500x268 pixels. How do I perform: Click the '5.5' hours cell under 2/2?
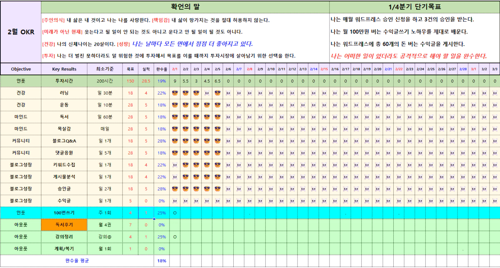[186, 81]
